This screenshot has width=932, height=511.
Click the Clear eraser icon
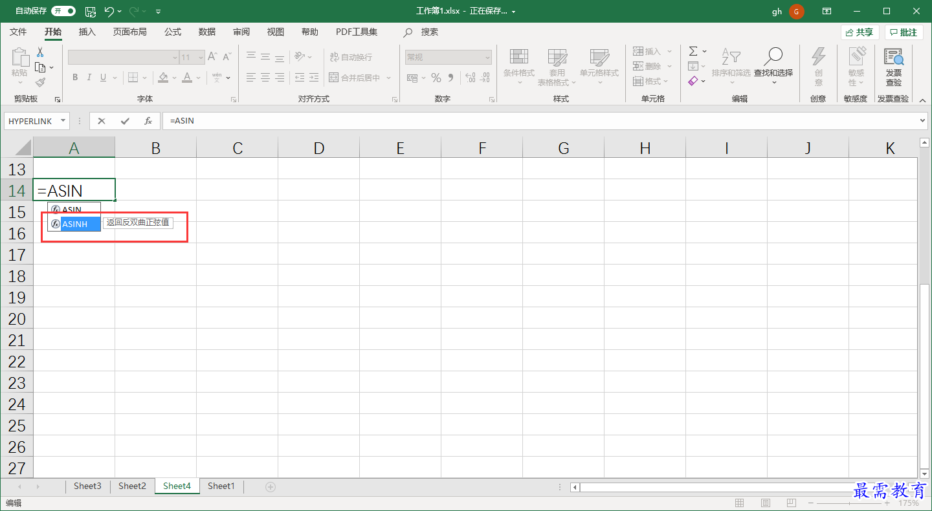pos(693,81)
